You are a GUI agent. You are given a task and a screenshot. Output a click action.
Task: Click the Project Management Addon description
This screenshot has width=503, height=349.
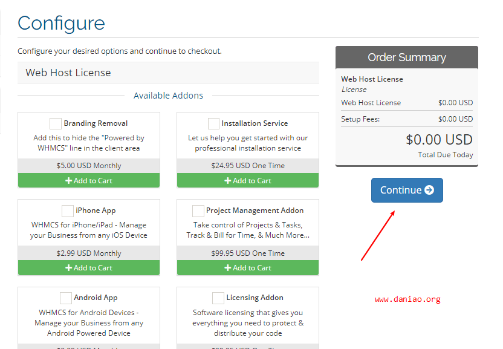tap(248, 230)
